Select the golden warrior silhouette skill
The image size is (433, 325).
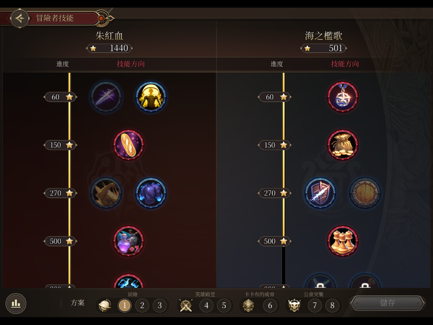coord(151,97)
